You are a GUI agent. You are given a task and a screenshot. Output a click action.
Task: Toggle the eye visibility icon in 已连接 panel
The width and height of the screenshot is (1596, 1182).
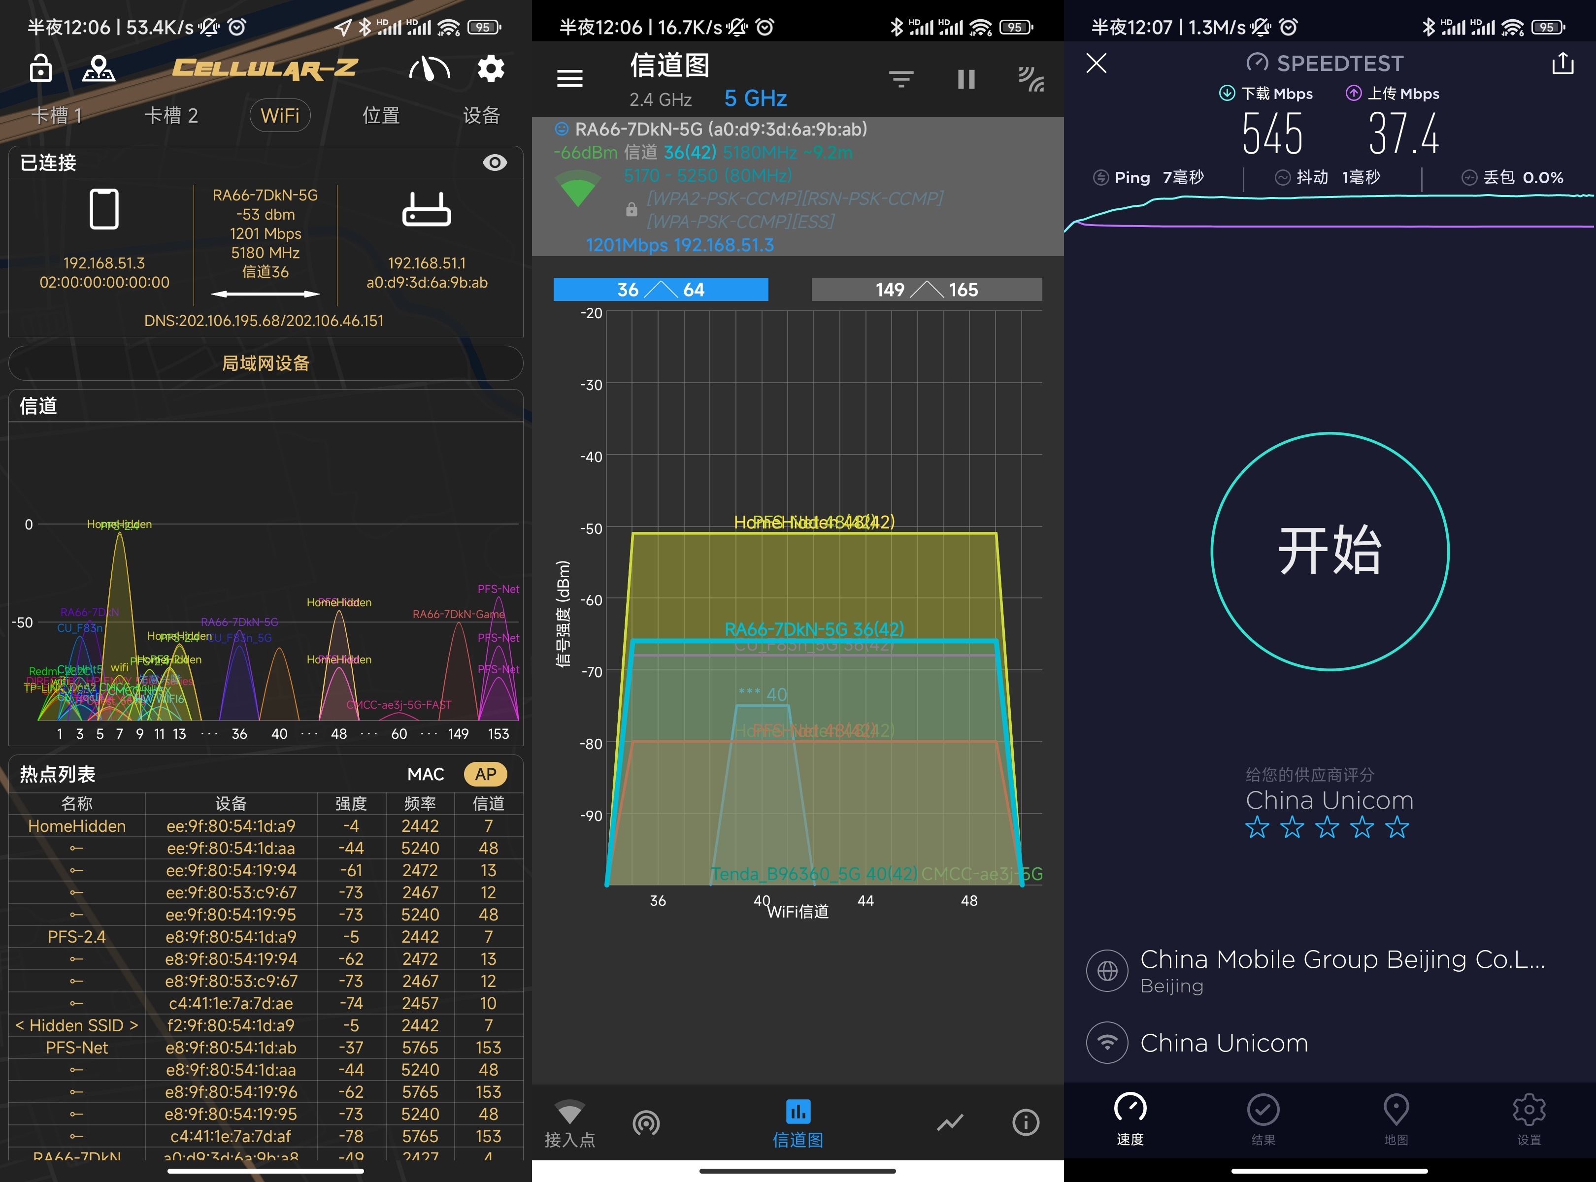coord(495,163)
